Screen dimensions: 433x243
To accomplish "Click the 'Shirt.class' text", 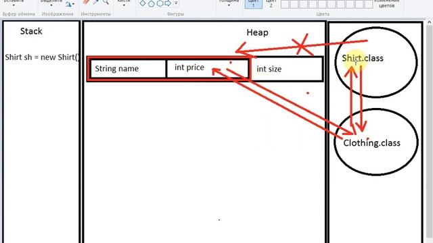I will (x=363, y=58).
